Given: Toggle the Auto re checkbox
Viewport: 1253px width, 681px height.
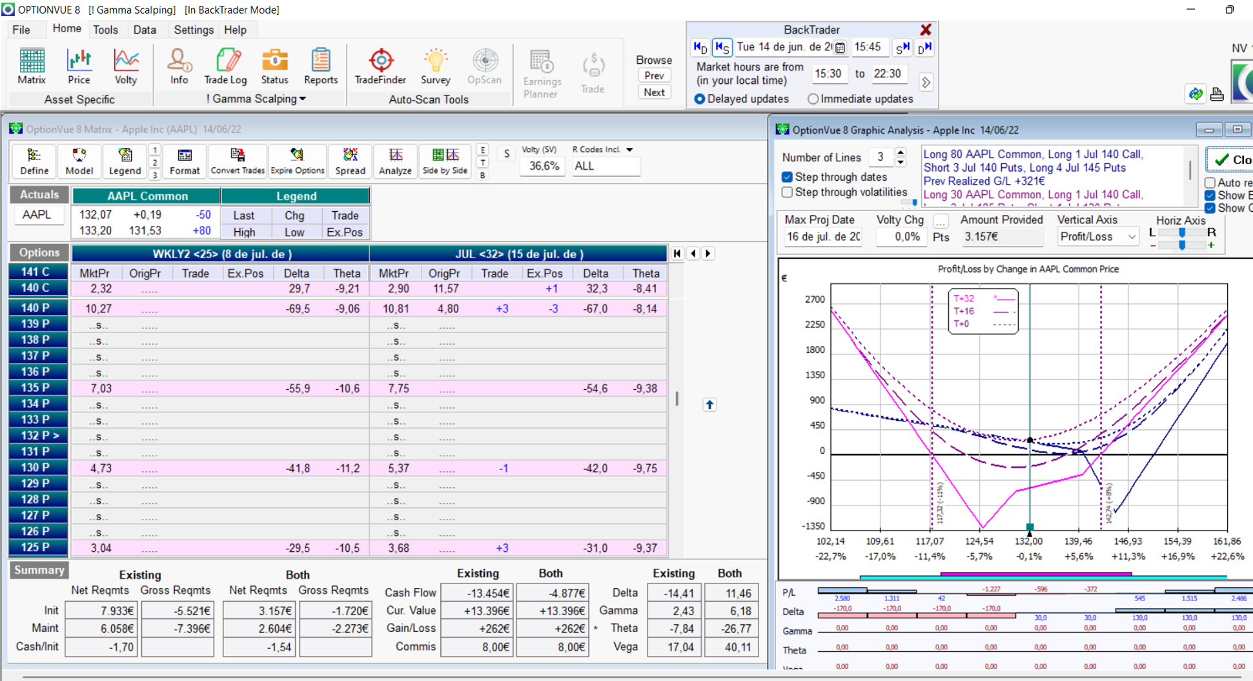Looking at the screenshot, I should pos(1210,183).
